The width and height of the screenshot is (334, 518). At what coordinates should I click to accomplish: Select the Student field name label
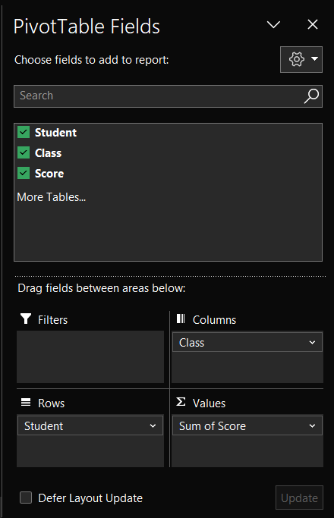55,133
